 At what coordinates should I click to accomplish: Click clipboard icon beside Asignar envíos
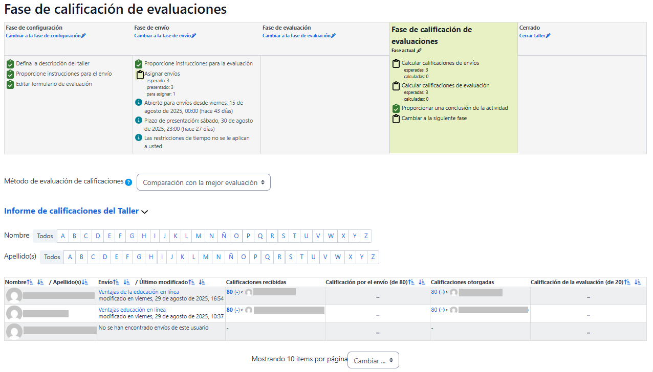[x=140, y=75]
